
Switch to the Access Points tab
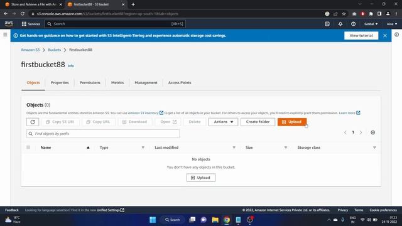click(x=180, y=83)
